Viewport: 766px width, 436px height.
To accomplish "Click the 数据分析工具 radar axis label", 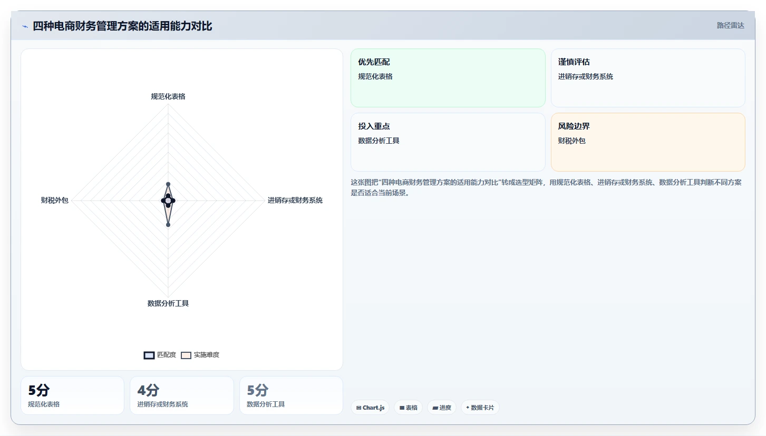I will click(168, 303).
